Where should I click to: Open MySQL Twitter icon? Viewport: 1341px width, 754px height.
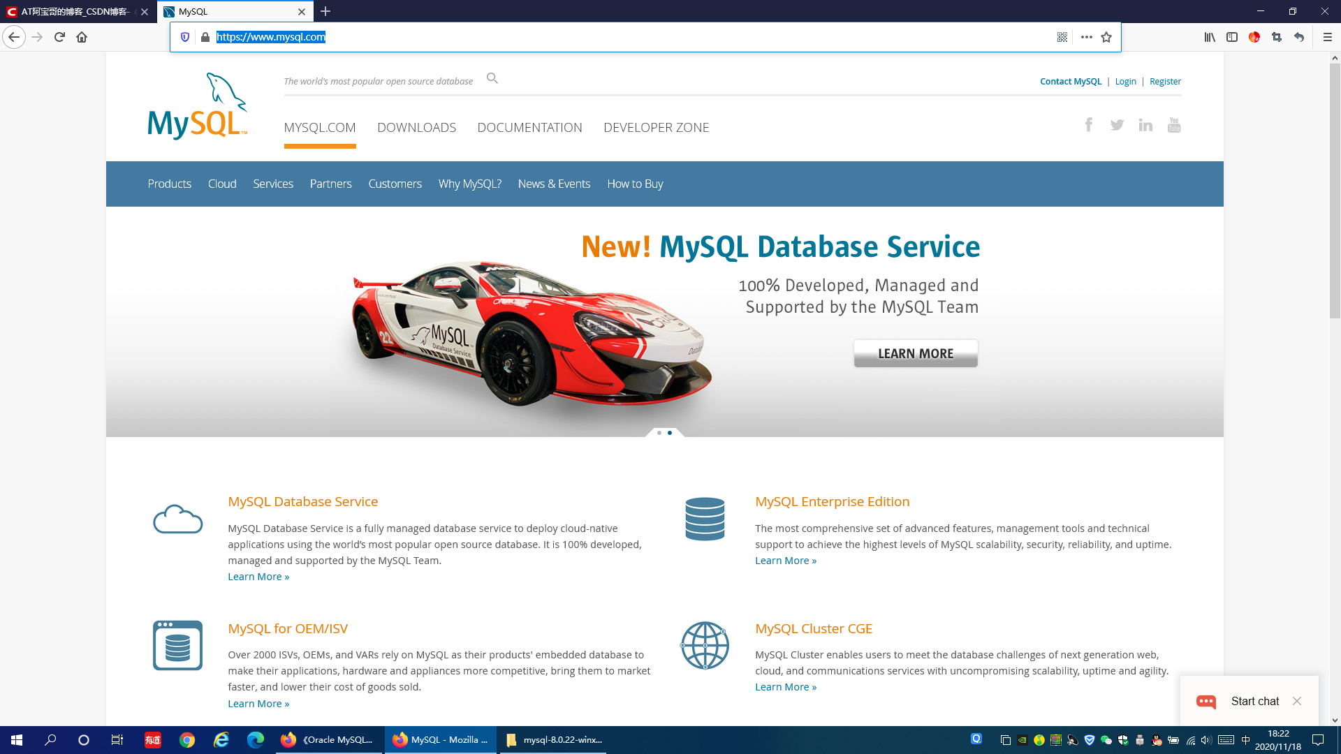(1117, 125)
